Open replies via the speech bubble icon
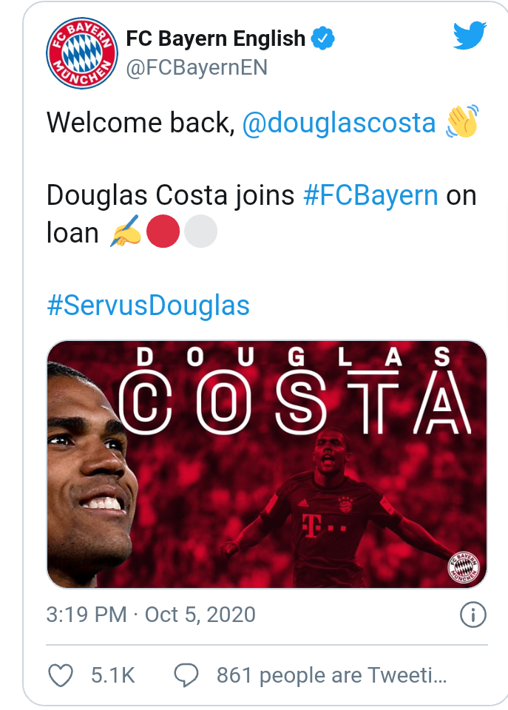 point(186,675)
